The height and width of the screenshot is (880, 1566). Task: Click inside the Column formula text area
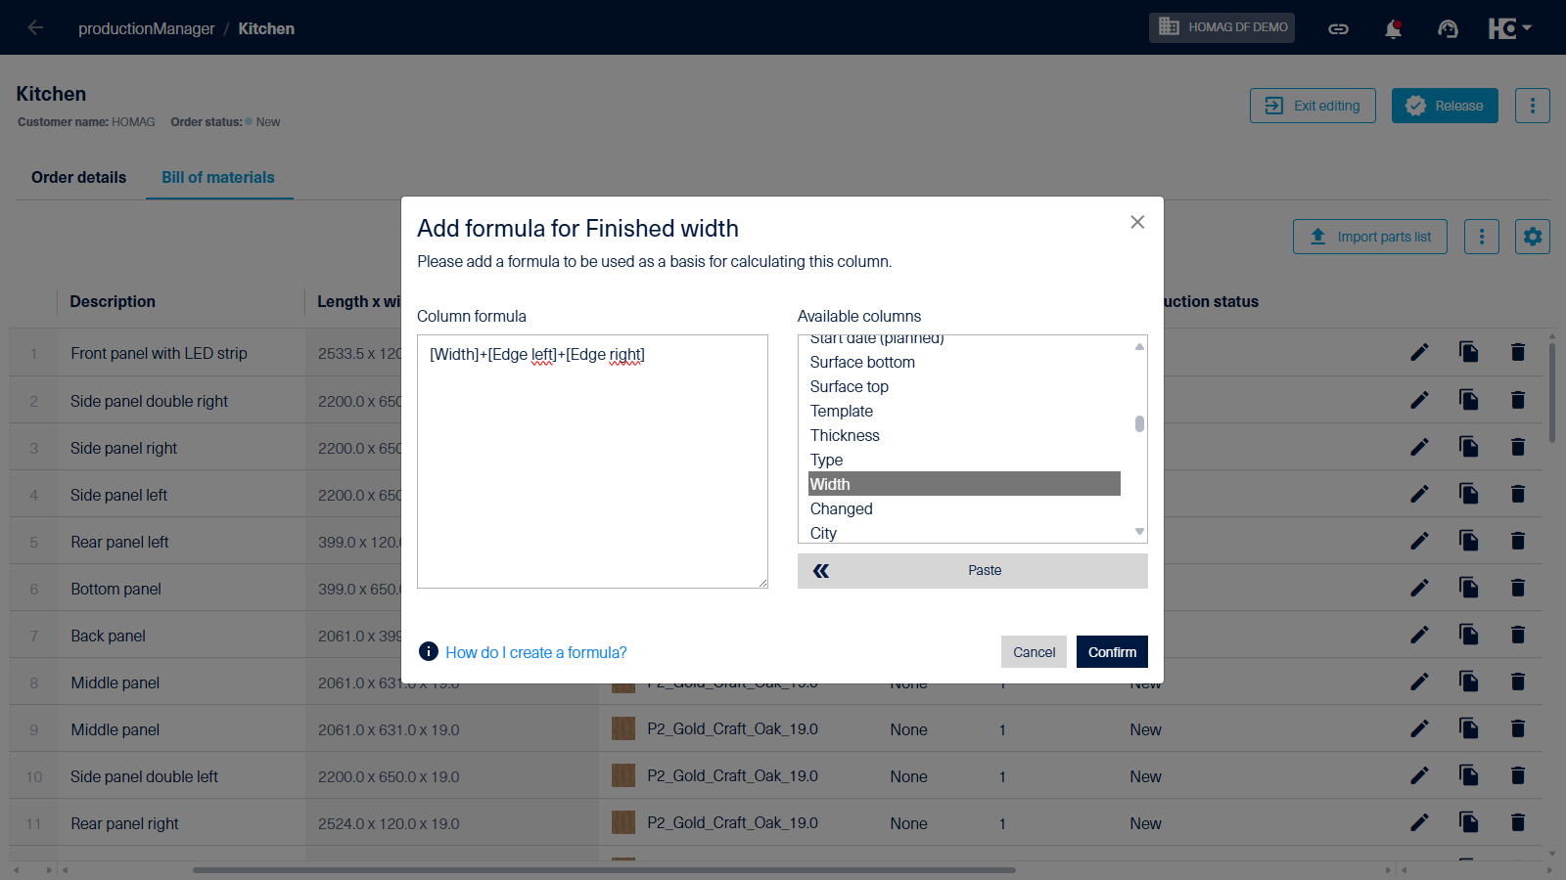tap(592, 462)
